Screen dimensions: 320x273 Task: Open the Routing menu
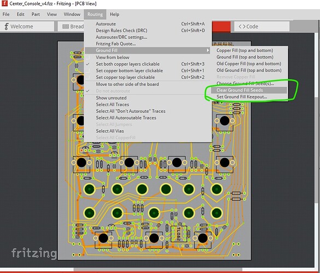pyautogui.click(x=95, y=14)
